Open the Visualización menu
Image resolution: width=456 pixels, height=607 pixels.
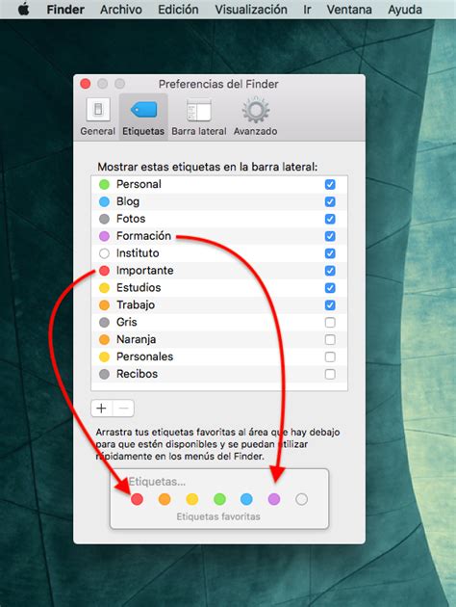click(251, 10)
